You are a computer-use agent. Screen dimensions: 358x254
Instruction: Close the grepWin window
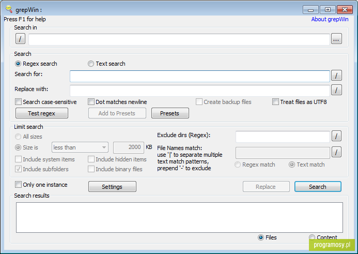(x=345, y=10)
